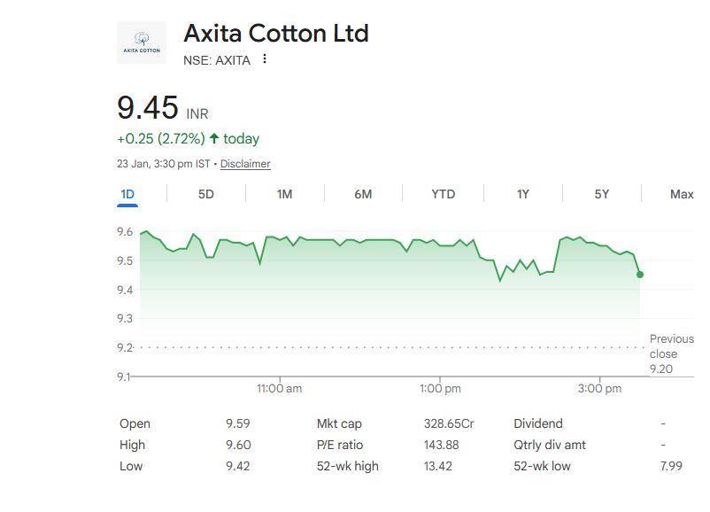Show the 6M price chart
710x512 pixels.
point(363,194)
